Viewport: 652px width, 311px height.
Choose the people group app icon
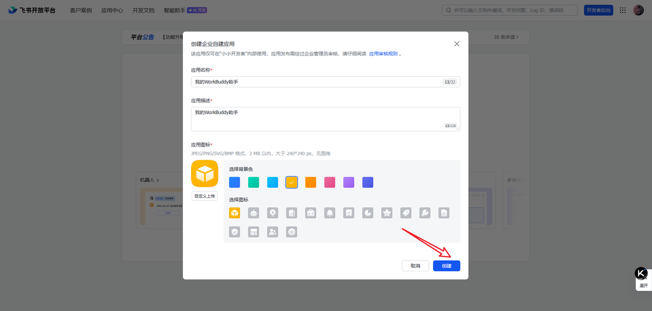[273, 232]
